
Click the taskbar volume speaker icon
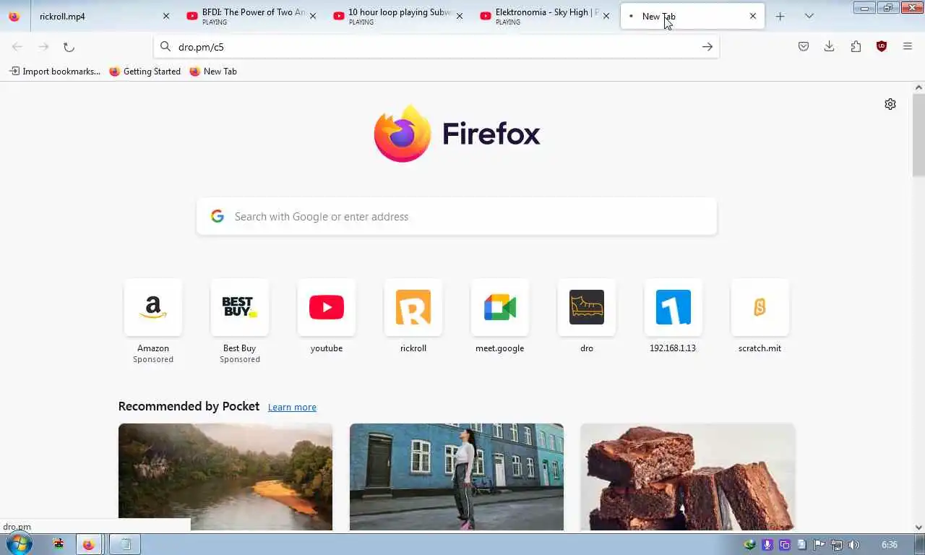(x=853, y=545)
